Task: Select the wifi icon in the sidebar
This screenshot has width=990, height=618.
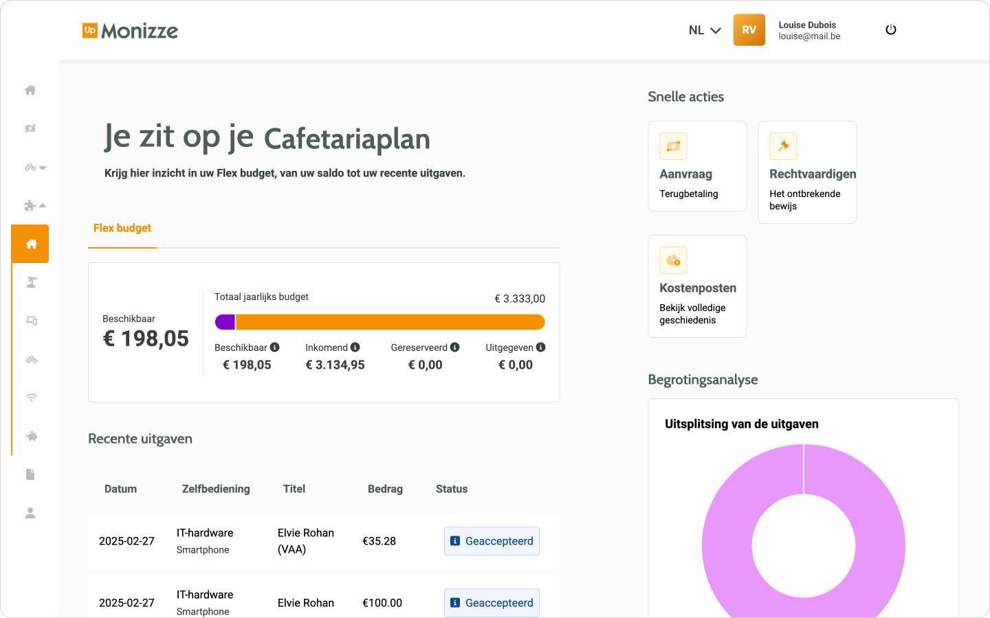Action: 31,398
